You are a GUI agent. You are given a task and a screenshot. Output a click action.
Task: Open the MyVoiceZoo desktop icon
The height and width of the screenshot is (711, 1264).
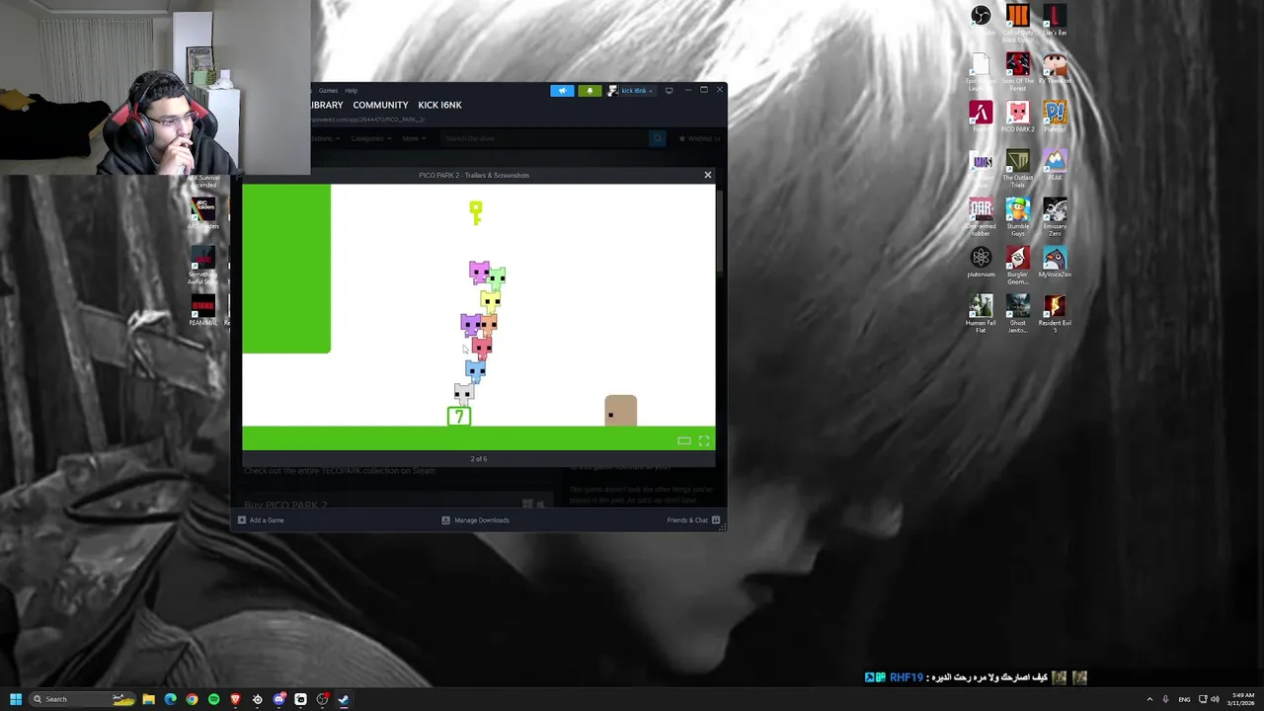coord(1055,262)
